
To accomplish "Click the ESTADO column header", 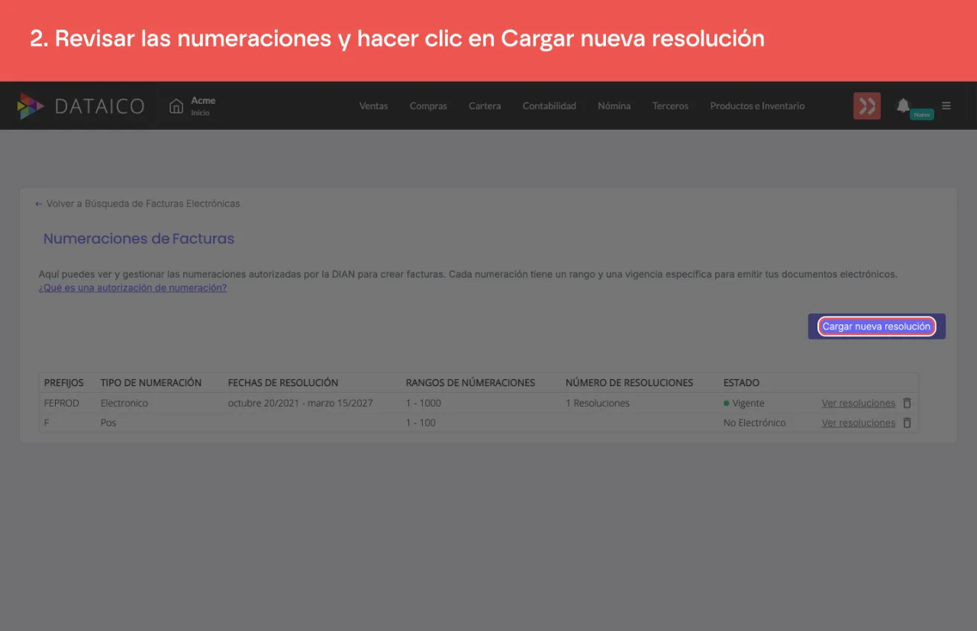I will pyautogui.click(x=742, y=382).
